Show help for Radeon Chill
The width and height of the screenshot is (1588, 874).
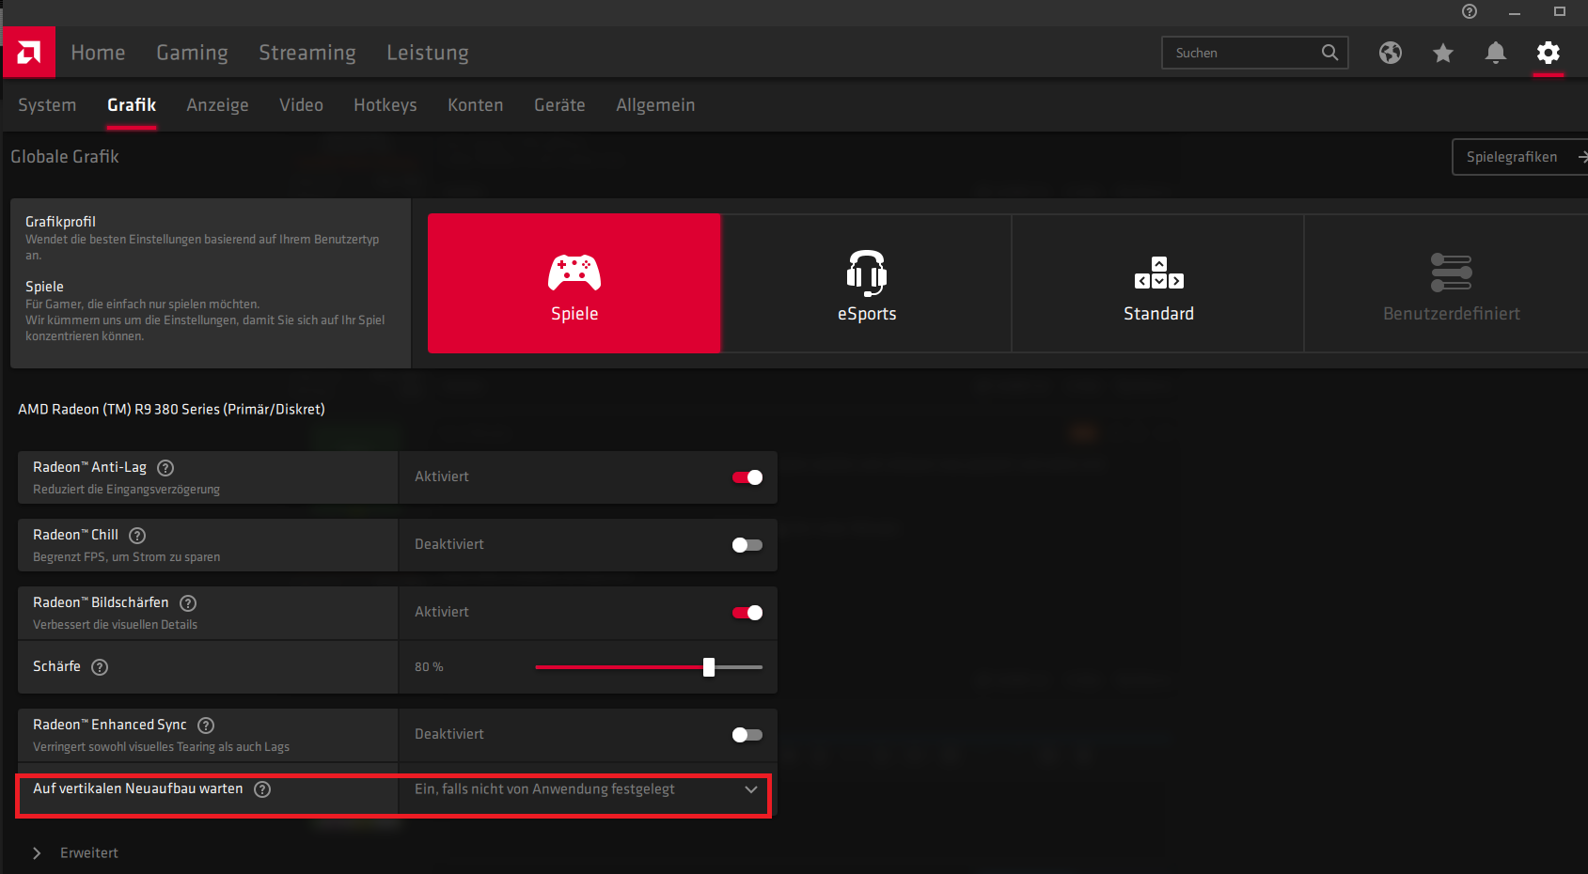pyautogui.click(x=137, y=536)
